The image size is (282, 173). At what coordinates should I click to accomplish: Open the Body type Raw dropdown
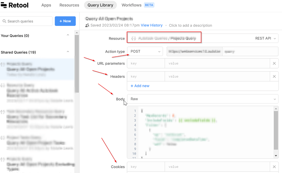(203, 99)
